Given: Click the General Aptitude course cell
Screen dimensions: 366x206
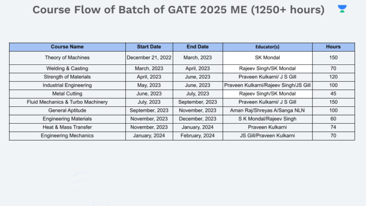Looking at the screenshot, I should click(x=67, y=110).
